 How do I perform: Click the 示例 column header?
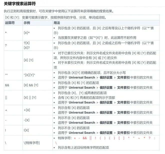point(27,23)
